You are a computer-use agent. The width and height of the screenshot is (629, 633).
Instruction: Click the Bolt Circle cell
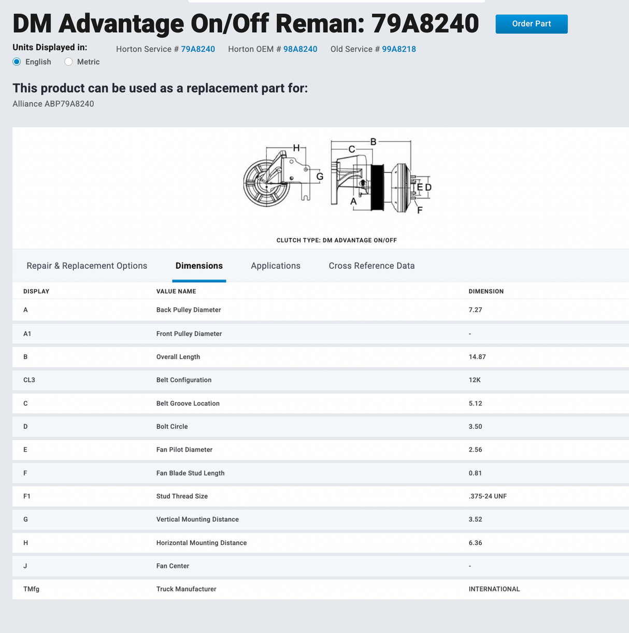coord(172,427)
